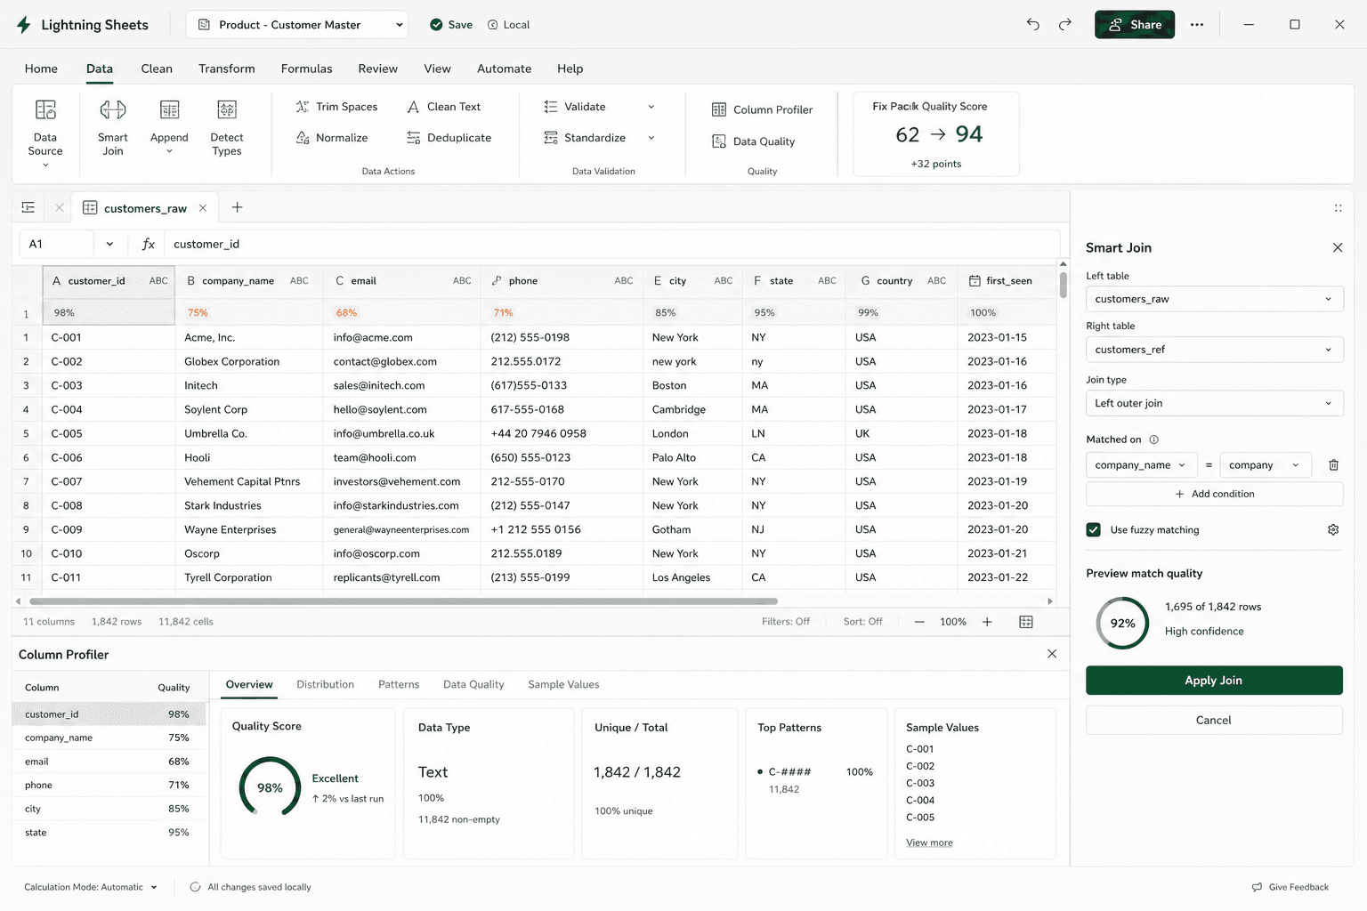This screenshot has height=911, width=1367.
Task: Change the company right-side column dropdown
Action: [x=1266, y=464]
